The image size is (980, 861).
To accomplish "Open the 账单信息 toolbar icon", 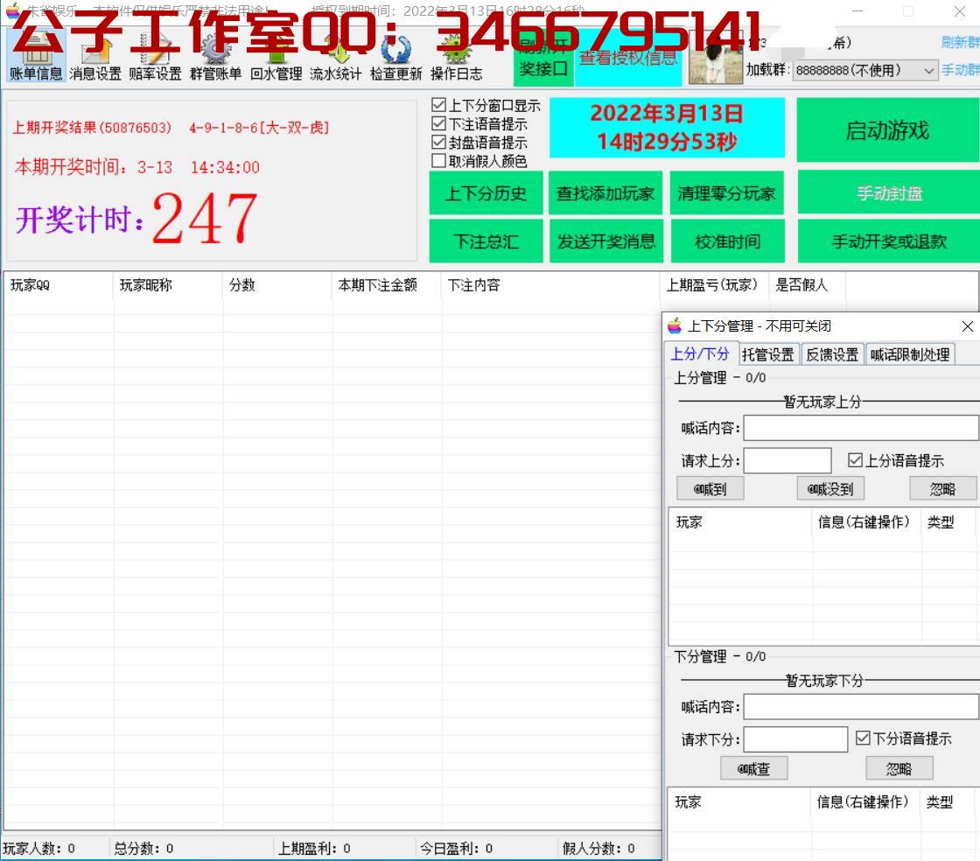I will 36,58.
